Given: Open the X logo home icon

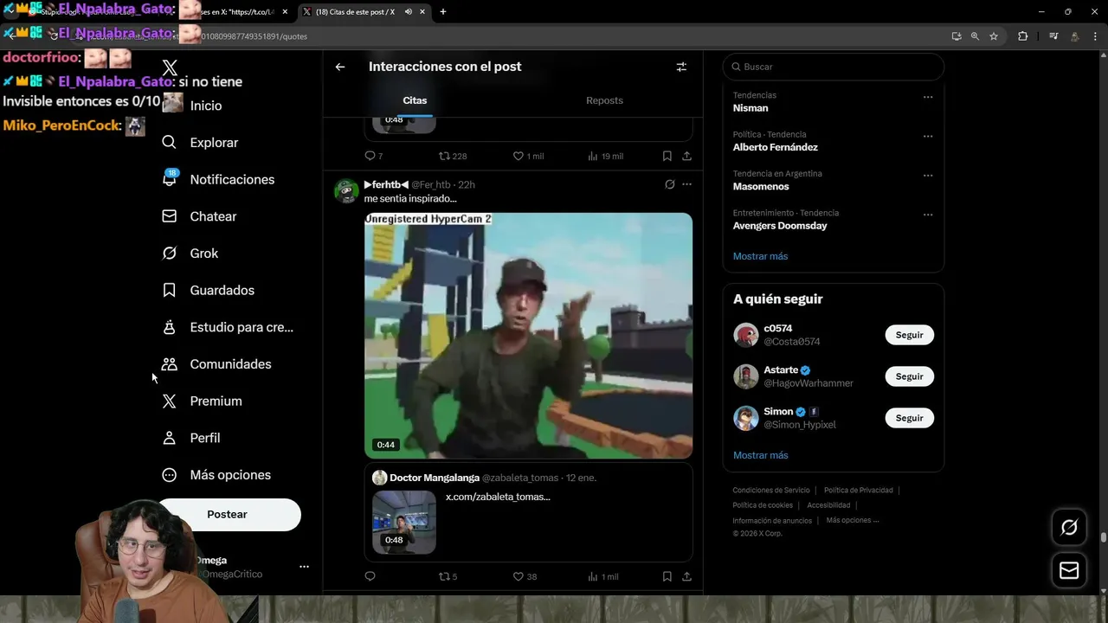Looking at the screenshot, I should [170, 68].
